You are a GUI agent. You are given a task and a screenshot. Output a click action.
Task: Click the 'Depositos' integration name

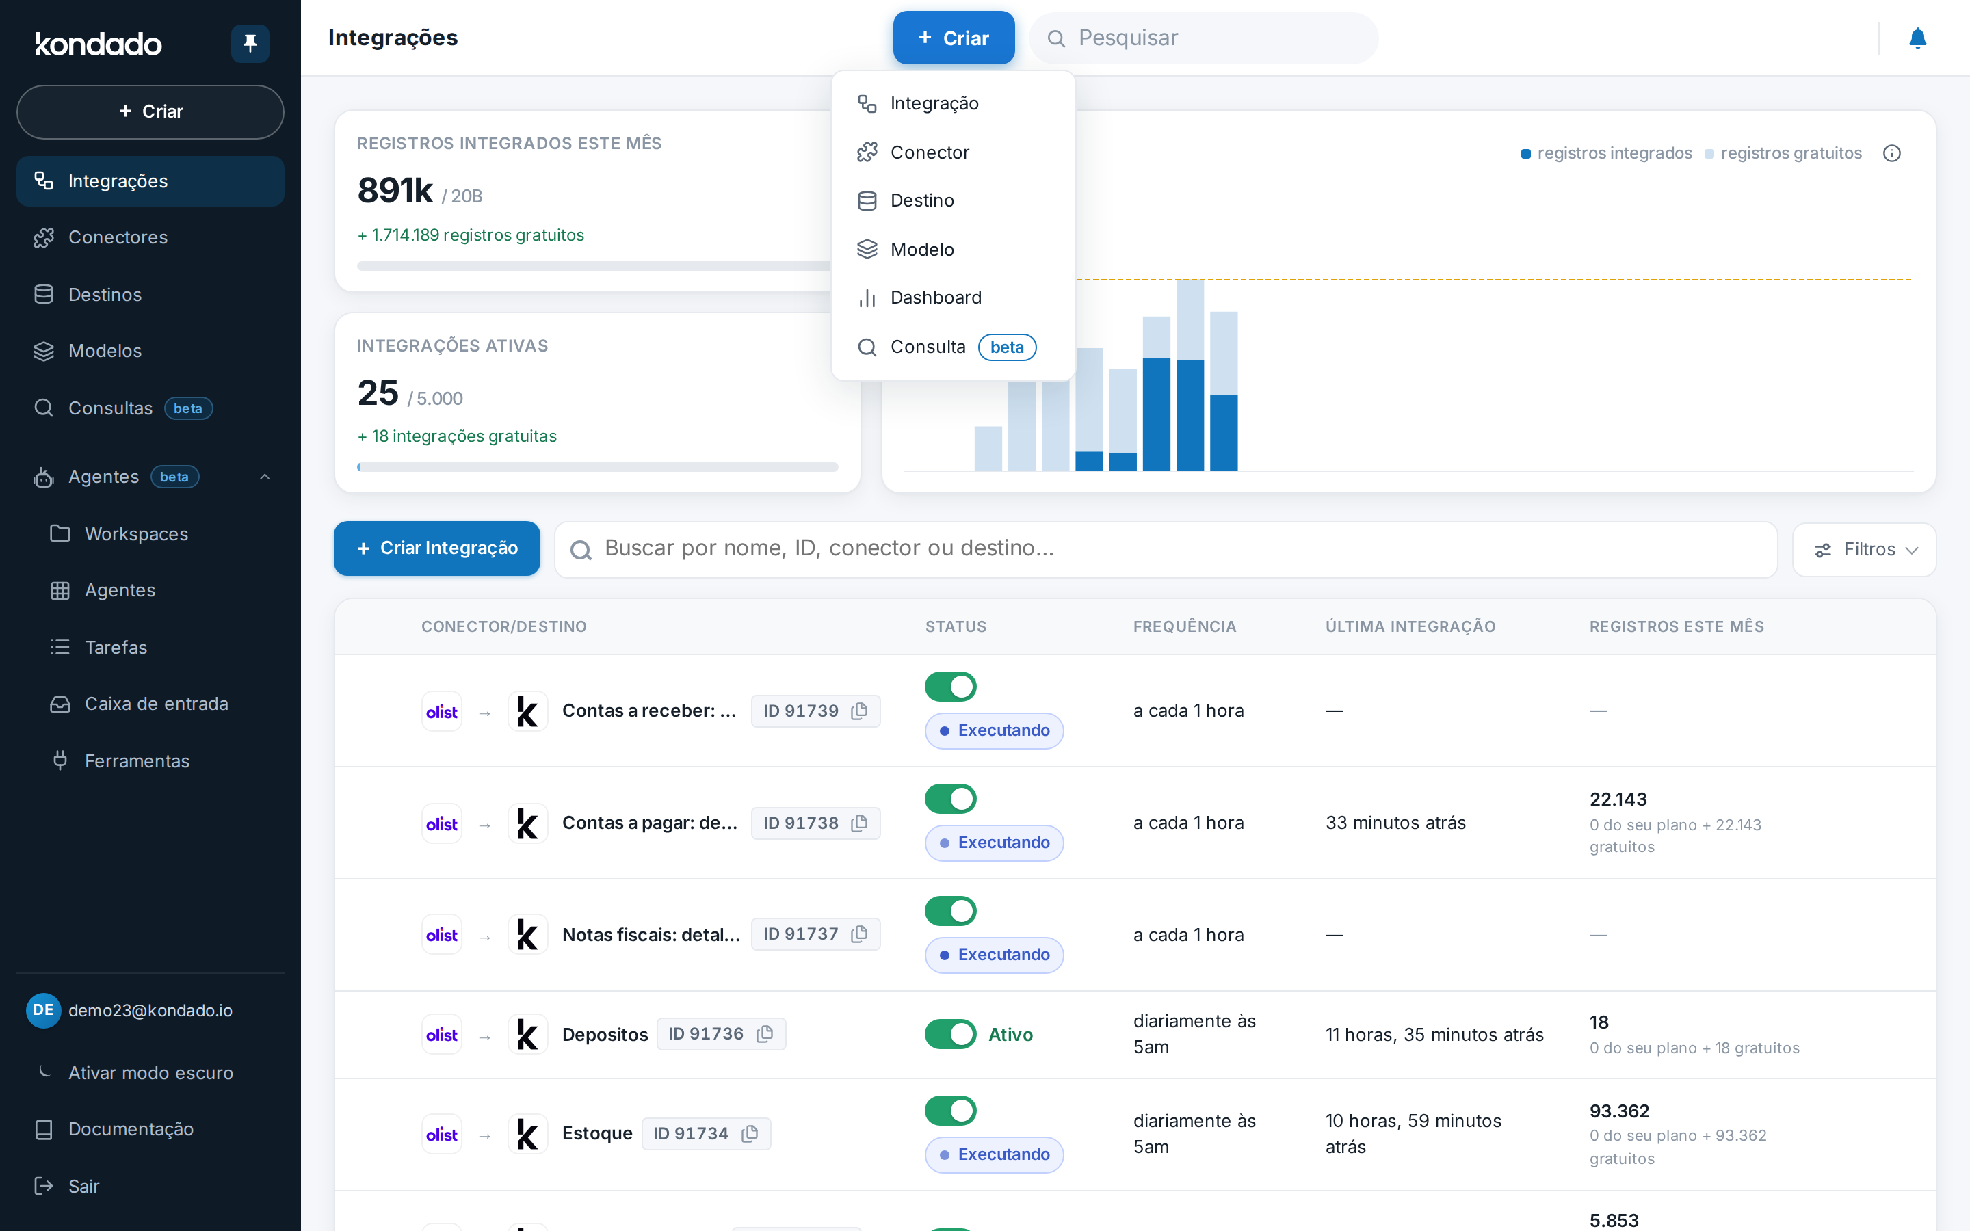[605, 1035]
